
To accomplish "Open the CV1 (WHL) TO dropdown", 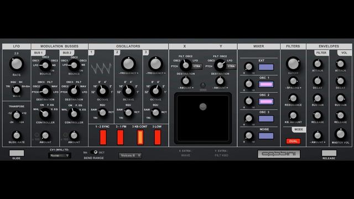I will tap(60, 155).
